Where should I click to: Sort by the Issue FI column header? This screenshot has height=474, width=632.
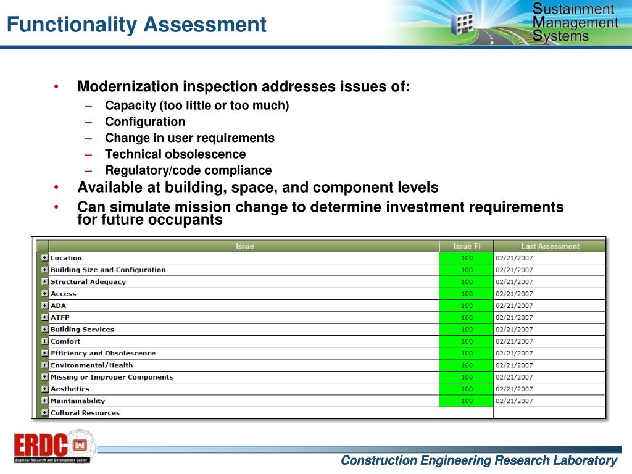467,246
